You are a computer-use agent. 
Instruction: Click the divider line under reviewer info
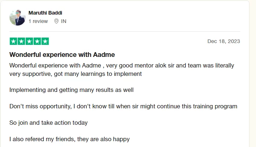125,31
